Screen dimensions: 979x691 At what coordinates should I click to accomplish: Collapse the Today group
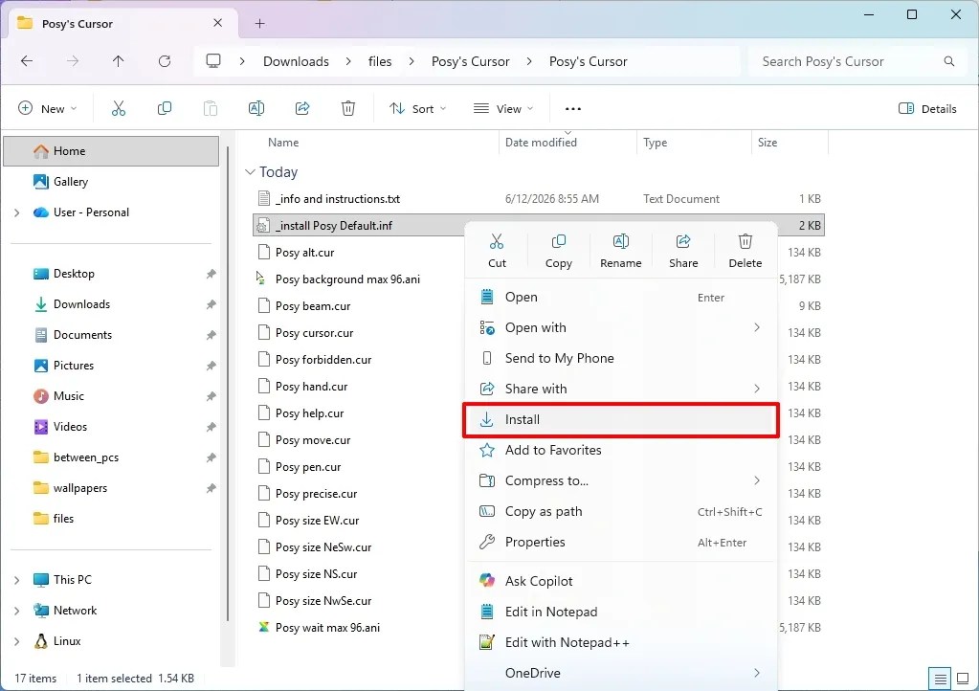pos(251,171)
